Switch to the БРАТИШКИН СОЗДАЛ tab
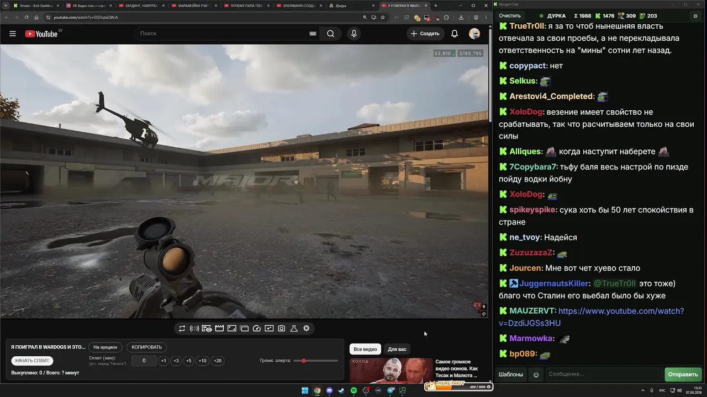This screenshot has height=397, width=707. coord(299,6)
